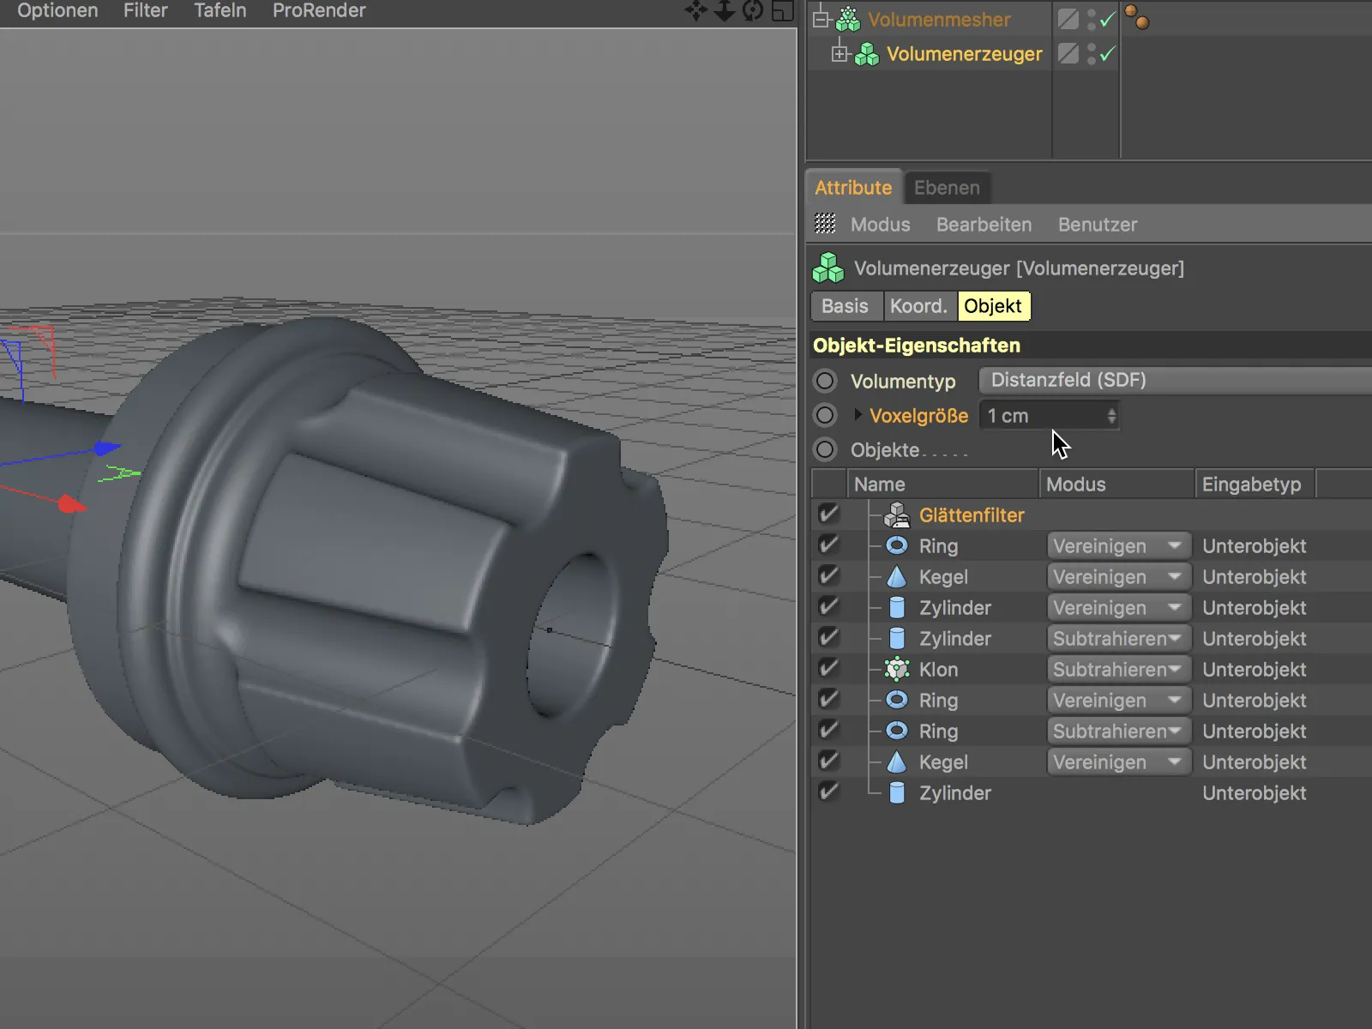Image resolution: width=1372 pixels, height=1029 pixels.
Task: Open the ProRender menu
Action: coord(318,11)
